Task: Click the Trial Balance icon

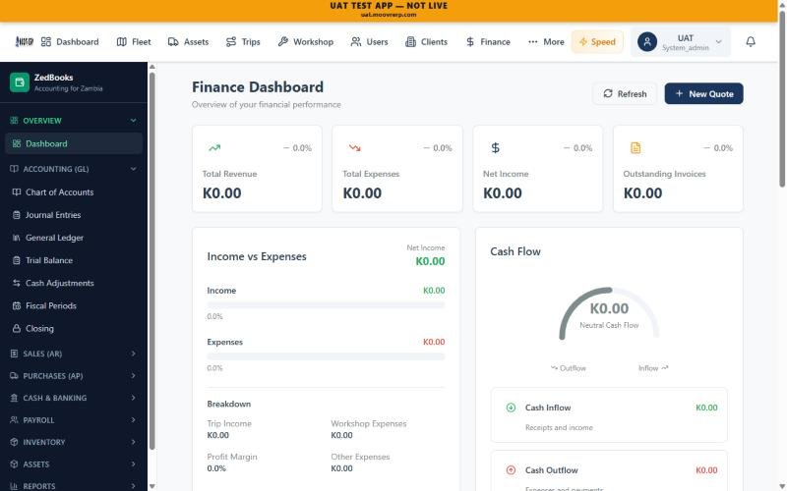Action: (x=17, y=260)
